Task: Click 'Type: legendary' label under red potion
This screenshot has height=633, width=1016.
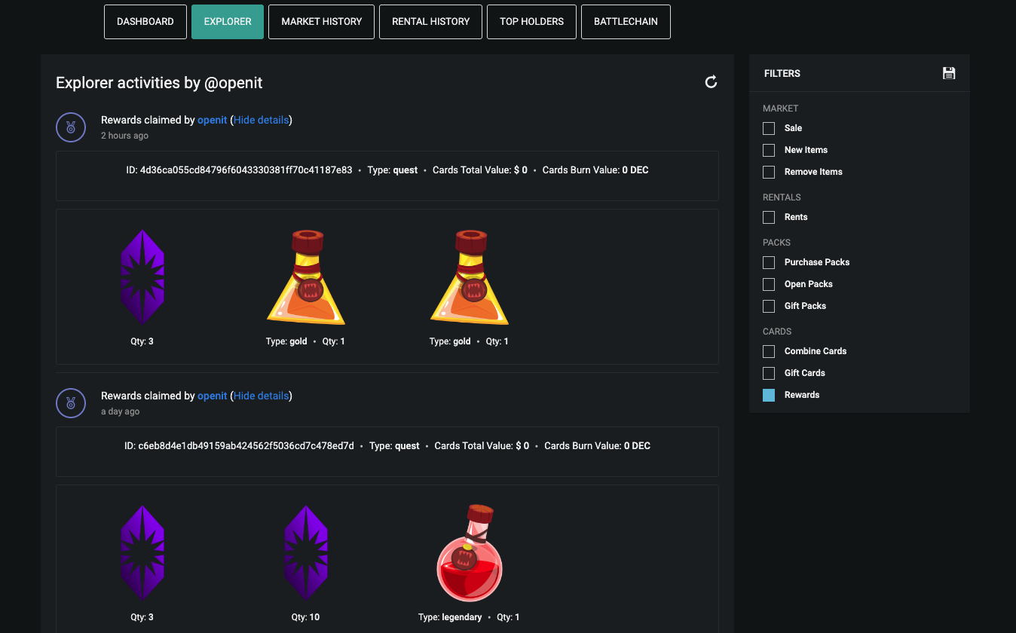Action: (x=450, y=617)
